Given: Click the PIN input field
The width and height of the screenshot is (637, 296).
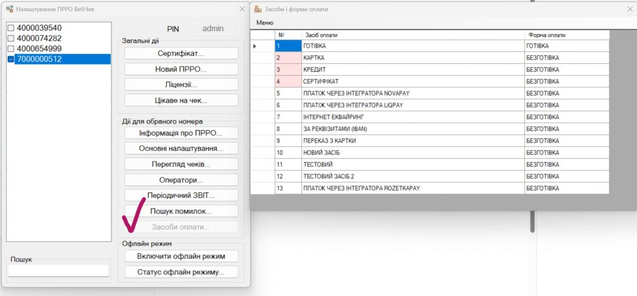Looking at the screenshot, I should coord(213,29).
